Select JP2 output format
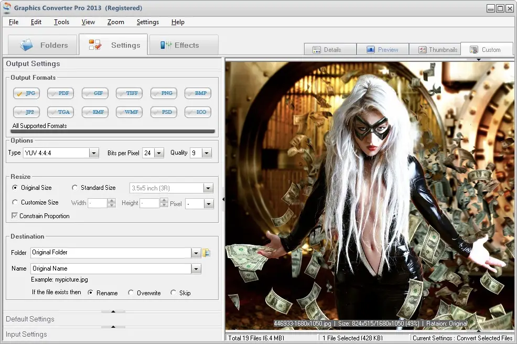 (x=26, y=112)
